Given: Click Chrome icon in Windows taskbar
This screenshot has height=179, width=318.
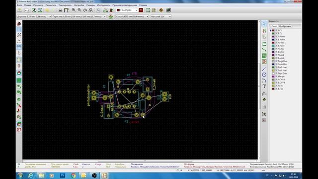Looking at the screenshot, I should tap(74, 176).
